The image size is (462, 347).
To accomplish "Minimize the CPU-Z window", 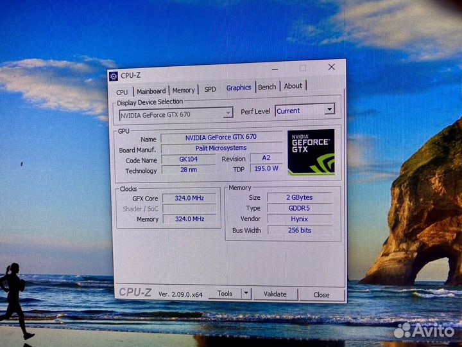I will [x=275, y=69].
